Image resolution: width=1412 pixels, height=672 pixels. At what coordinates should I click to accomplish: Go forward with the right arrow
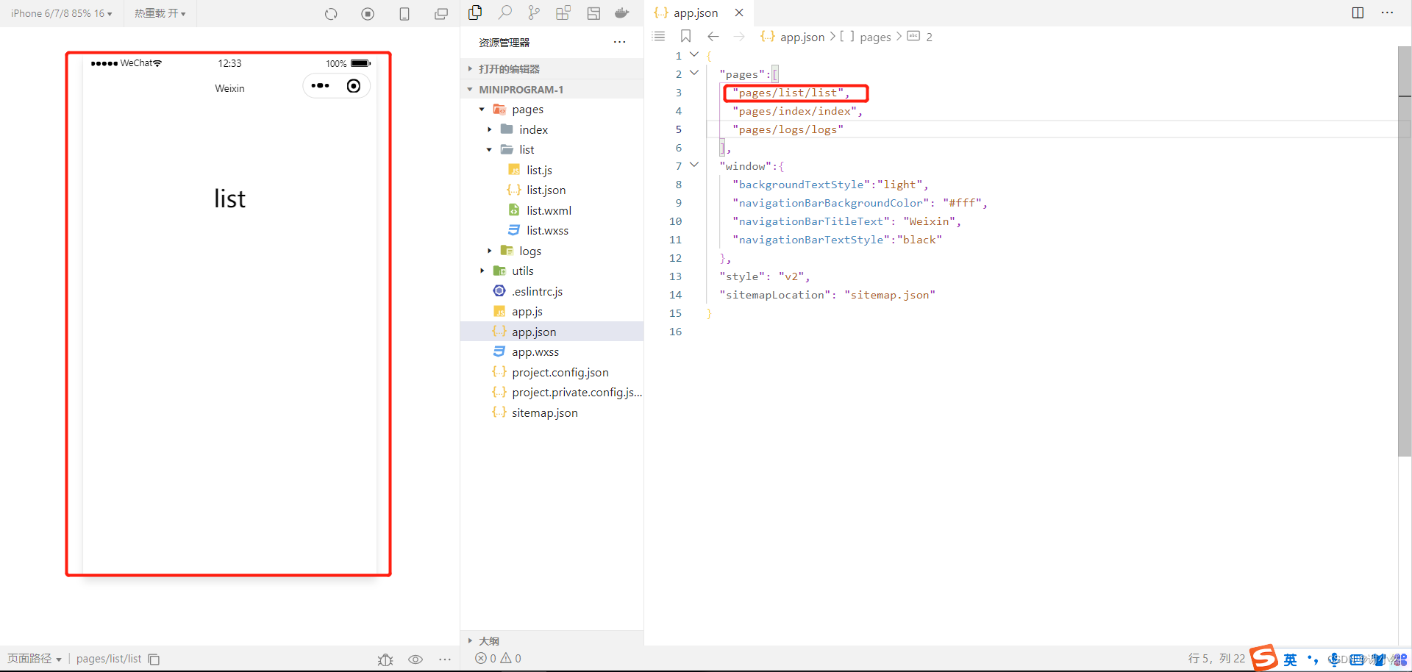point(739,36)
